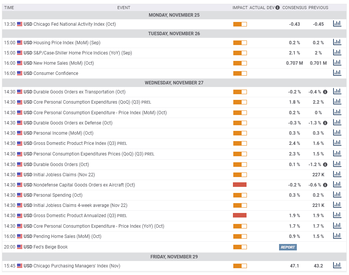The width and height of the screenshot is (349, 275).
Task: Collapse the WEDNESDAY, NOVEMBER 27 section
Action: click(174, 82)
